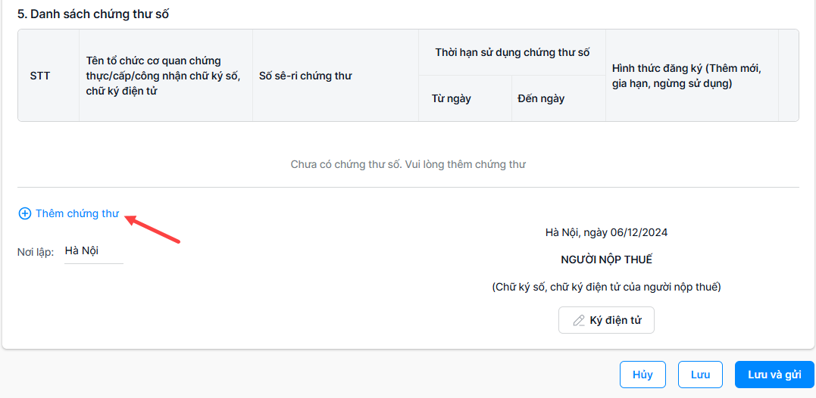Select the Đến ngày sub-column header

(541, 99)
